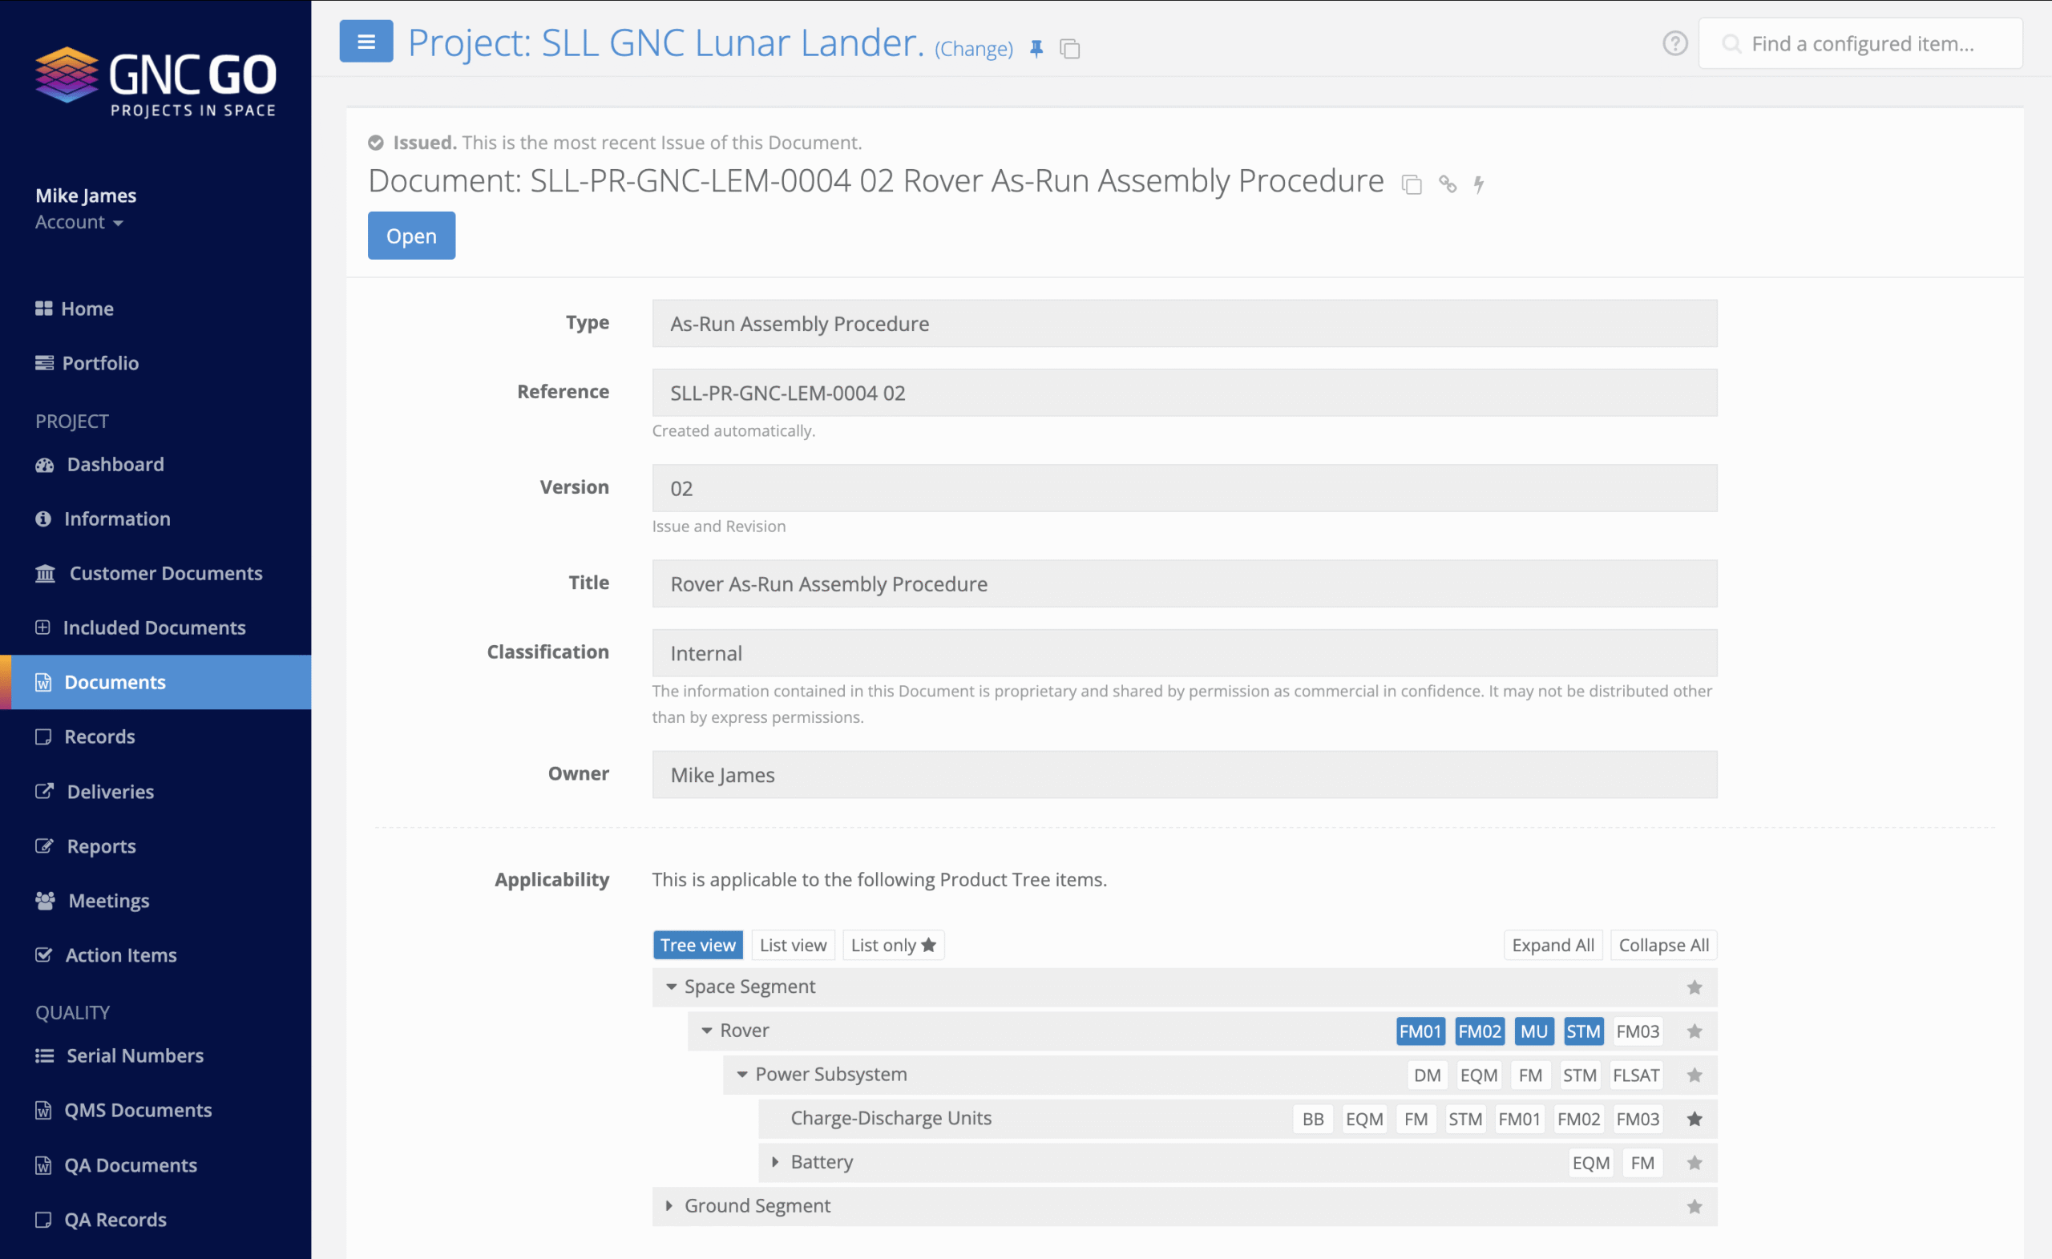
Task: Toggle the star on Charge-Discharge Units row
Action: click(x=1694, y=1118)
